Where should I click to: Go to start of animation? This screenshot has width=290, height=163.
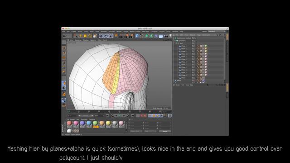[107, 116]
